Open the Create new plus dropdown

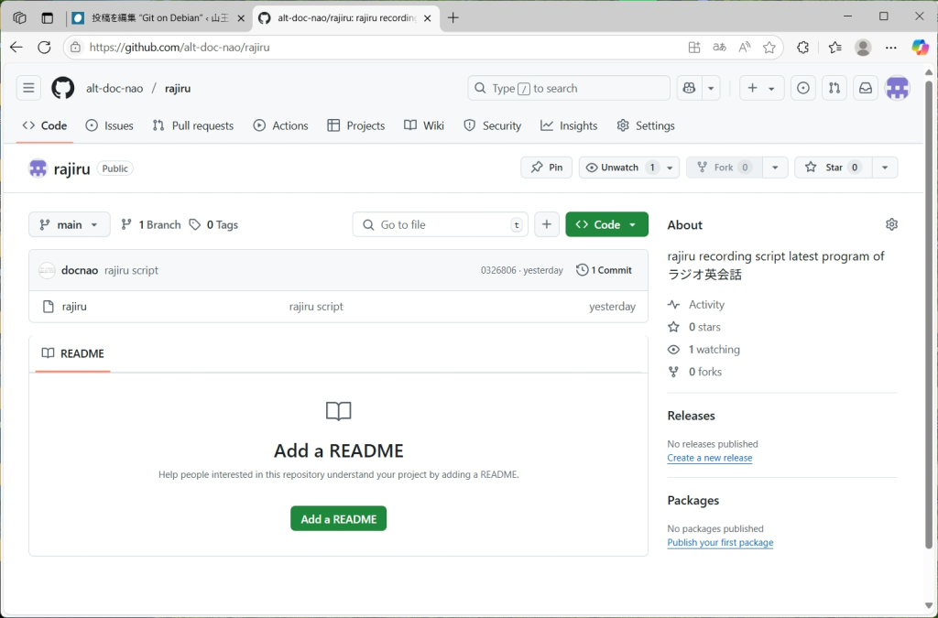761,88
